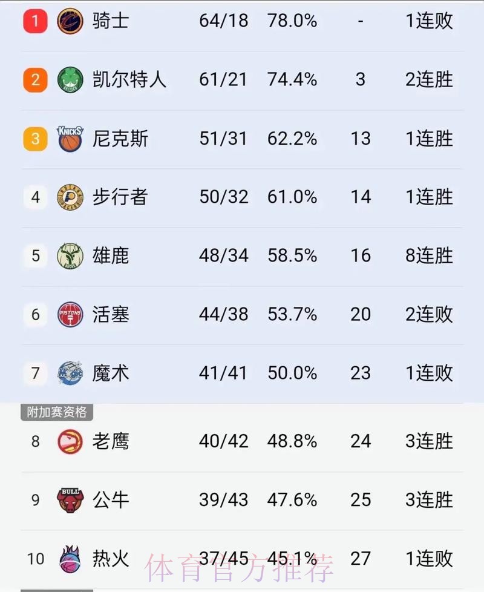The height and width of the screenshot is (592, 484).
Task: Click the Cavaliers team logo
Action: click(x=71, y=21)
